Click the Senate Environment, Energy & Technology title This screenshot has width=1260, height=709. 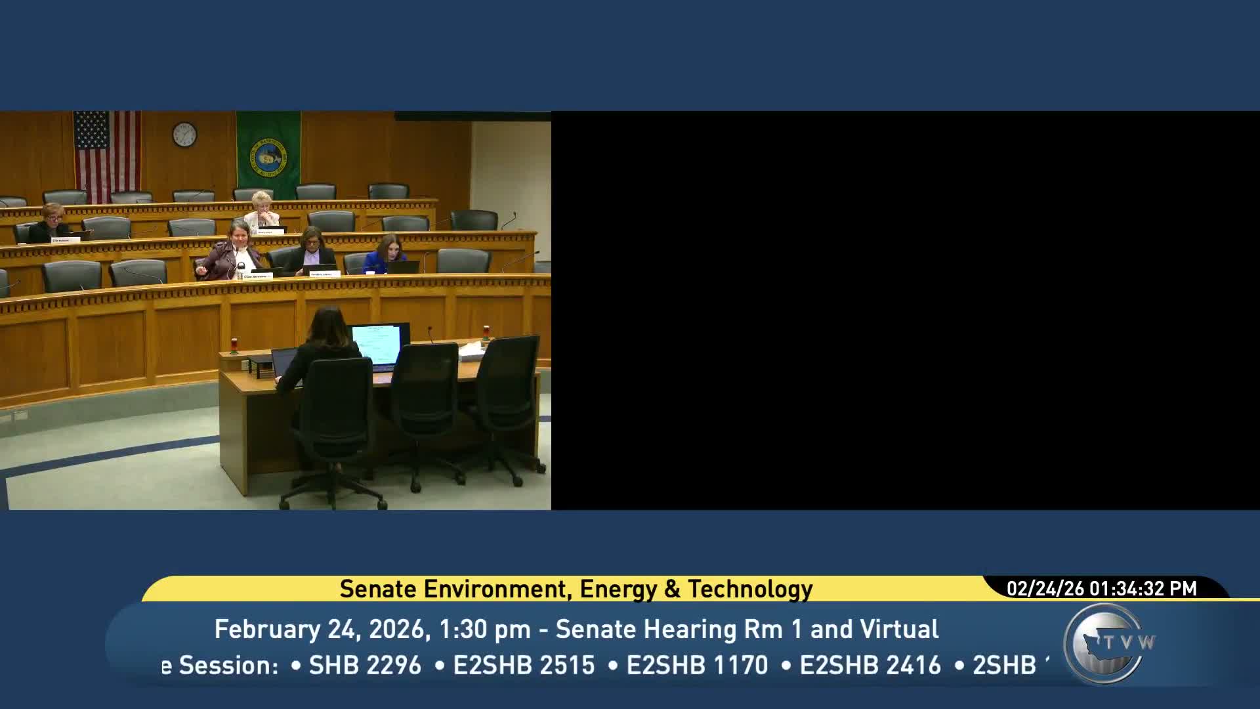pyautogui.click(x=576, y=589)
